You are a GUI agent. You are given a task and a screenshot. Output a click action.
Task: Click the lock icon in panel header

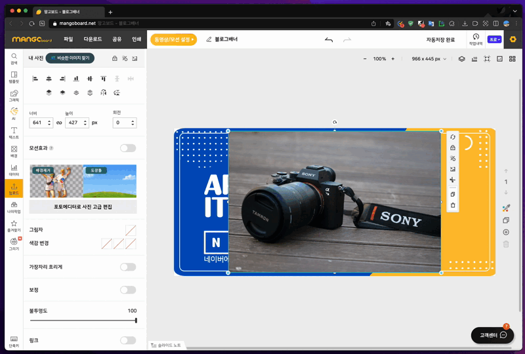click(x=115, y=58)
